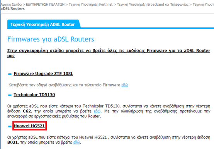This screenshot has width=214, height=149.
Task: Open the highlighted Huawei HG521 heading
Action: coord(29,126)
